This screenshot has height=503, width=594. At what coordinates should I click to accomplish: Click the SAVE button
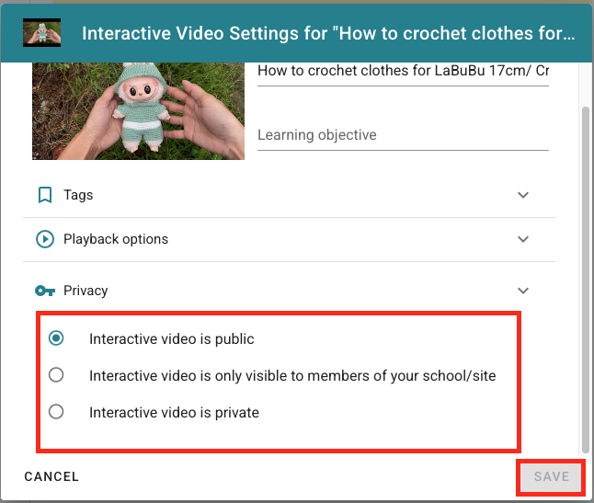pyautogui.click(x=551, y=476)
